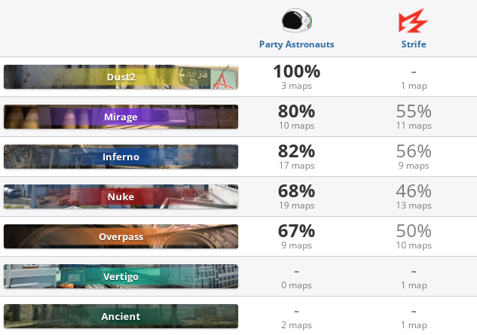The image size is (477, 335).
Task: Click the Party Astronauts helmet logo
Action: (x=297, y=20)
